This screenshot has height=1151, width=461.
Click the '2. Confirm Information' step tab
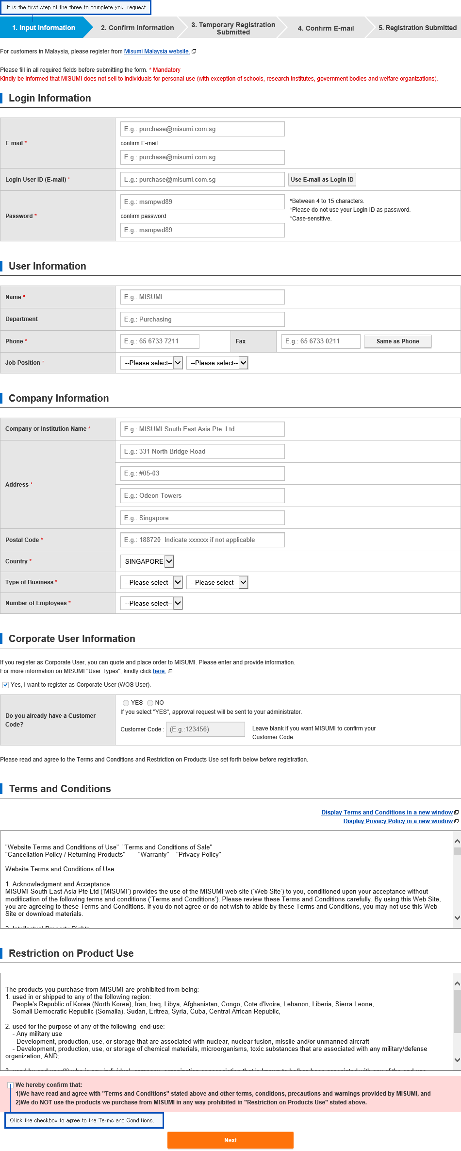[x=137, y=28]
